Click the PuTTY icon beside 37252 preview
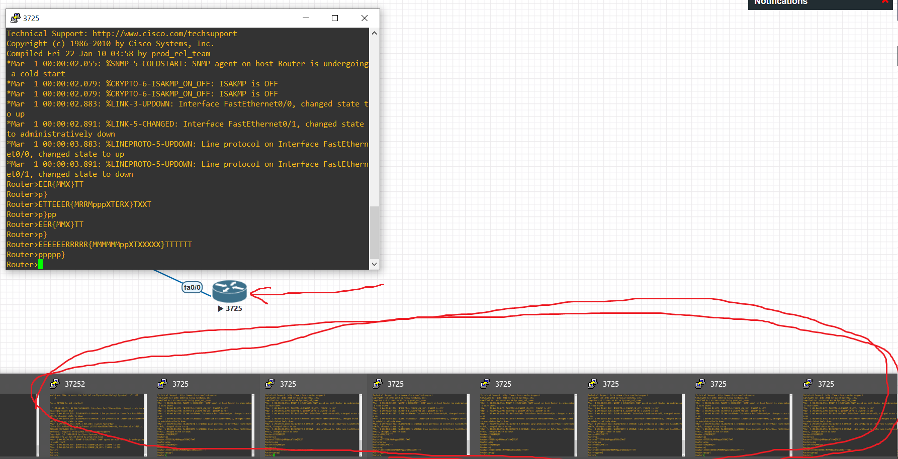Viewport: 898px width, 459px height. click(x=55, y=384)
